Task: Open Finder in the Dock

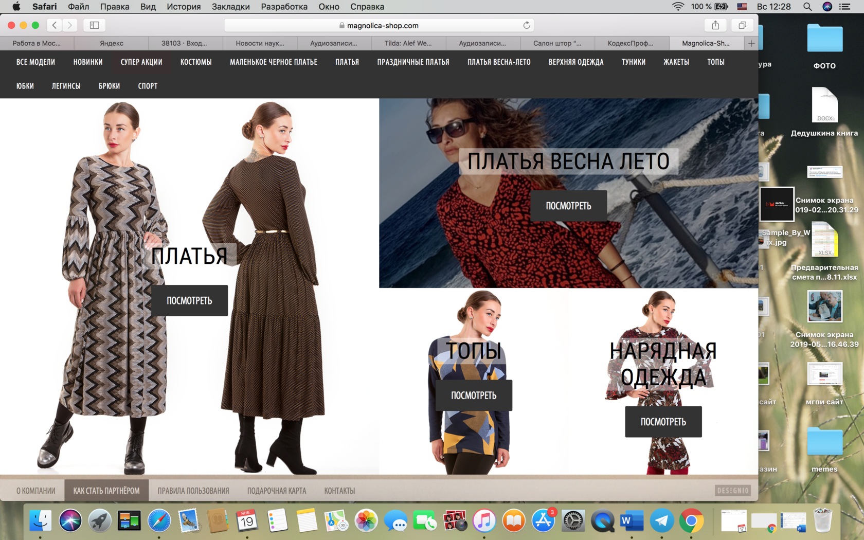Action: [x=40, y=521]
